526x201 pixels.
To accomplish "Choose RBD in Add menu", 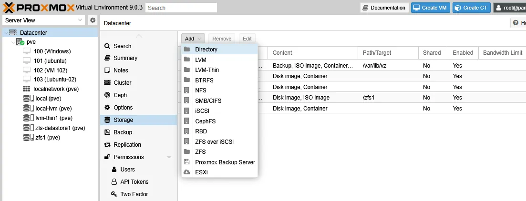I will coord(219,131).
